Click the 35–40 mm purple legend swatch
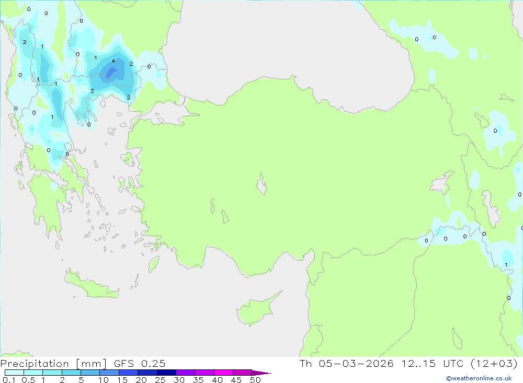 pyautogui.click(x=204, y=373)
